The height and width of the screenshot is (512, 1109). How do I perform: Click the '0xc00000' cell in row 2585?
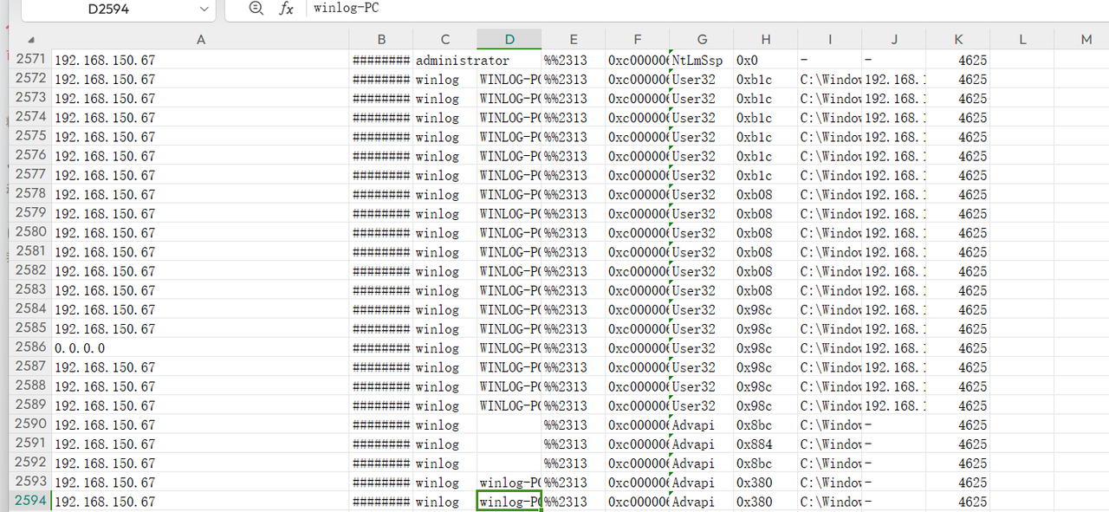tap(638, 329)
